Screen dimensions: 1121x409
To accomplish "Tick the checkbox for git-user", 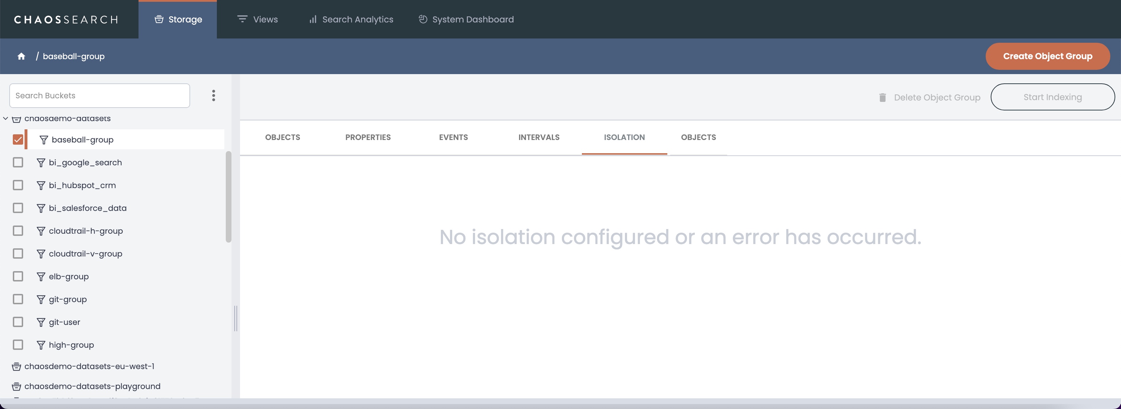I will coord(18,322).
